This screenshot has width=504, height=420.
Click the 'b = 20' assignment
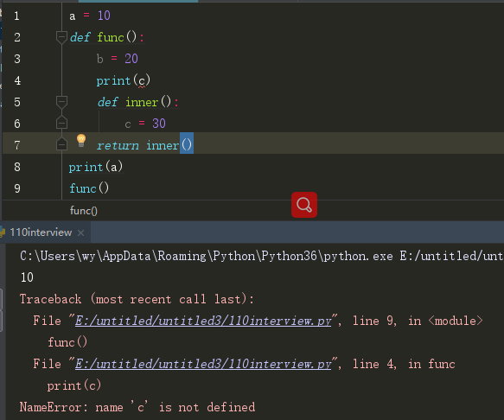click(x=118, y=59)
